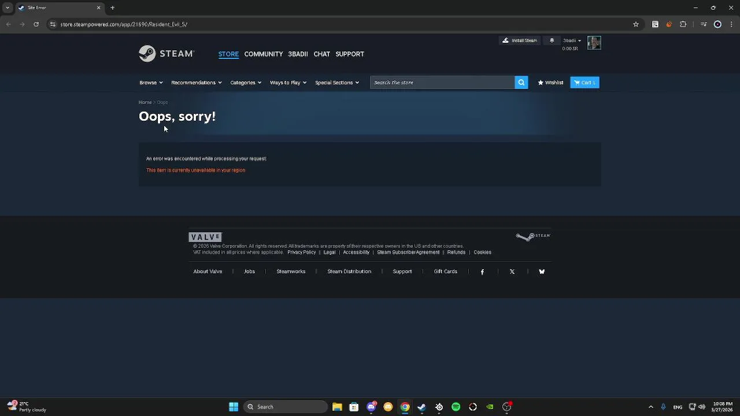
Task: Open Chrome media controls icon
Action: point(704,24)
